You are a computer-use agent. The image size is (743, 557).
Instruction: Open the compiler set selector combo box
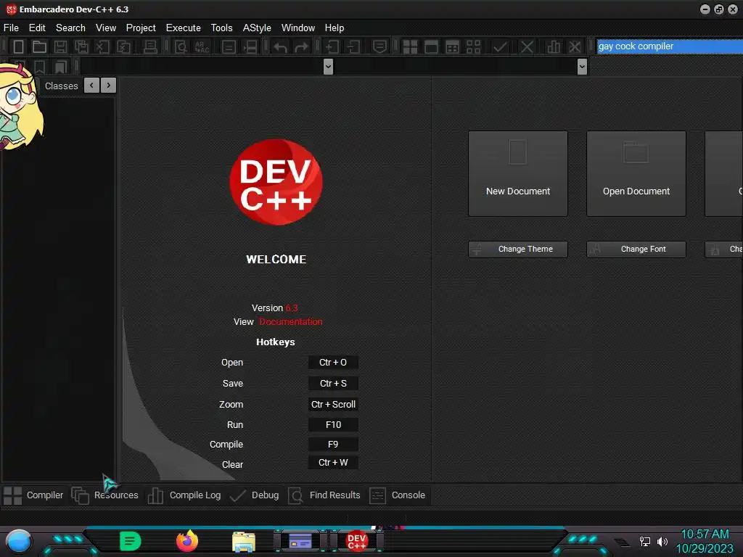[670, 46]
